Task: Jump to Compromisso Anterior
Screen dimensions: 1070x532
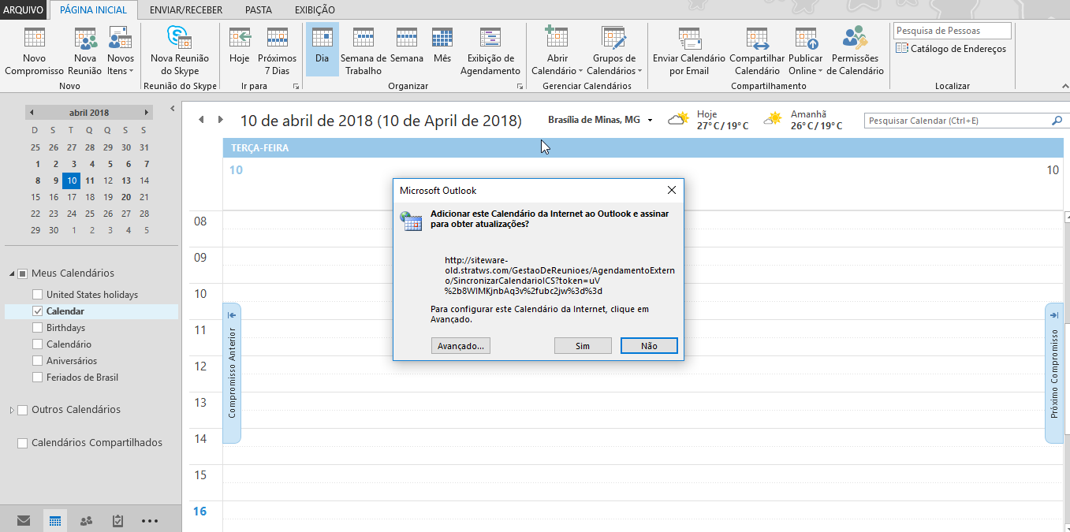Action: (232, 372)
